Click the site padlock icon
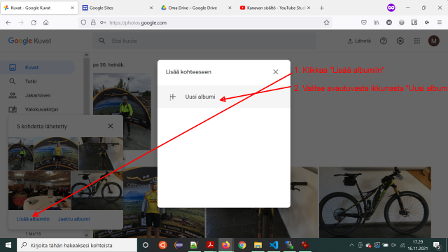The height and width of the screenshot is (252, 448). click(93, 22)
